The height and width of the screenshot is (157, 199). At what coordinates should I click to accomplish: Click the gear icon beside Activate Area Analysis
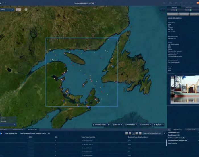[x=109, y=125]
